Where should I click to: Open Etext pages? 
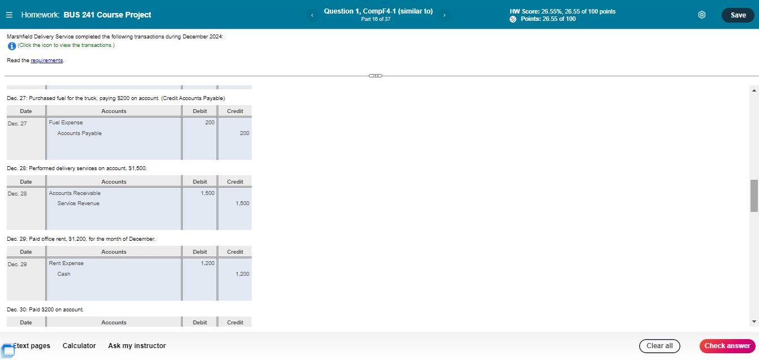(32, 346)
